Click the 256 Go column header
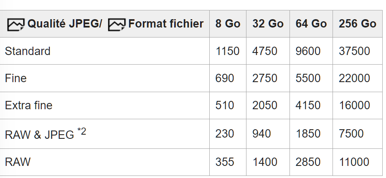 [x=358, y=24]
